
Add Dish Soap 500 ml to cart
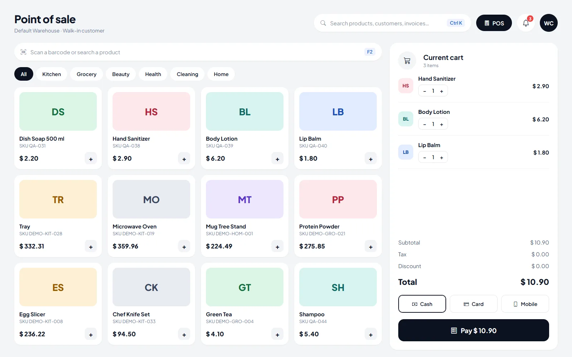point(91,159)
